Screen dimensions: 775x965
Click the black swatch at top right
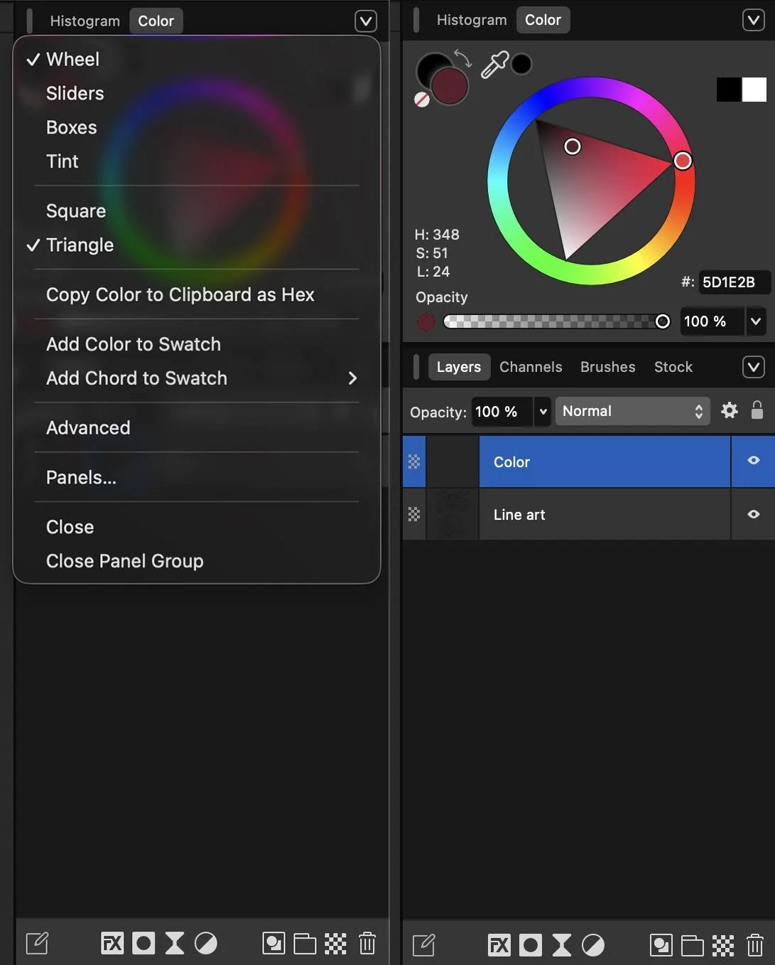[x=729, y=90]
